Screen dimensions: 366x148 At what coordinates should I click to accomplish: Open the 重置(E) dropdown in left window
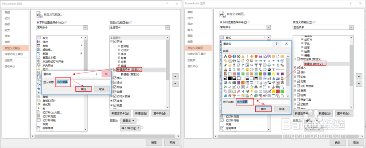tap(128, 121)
